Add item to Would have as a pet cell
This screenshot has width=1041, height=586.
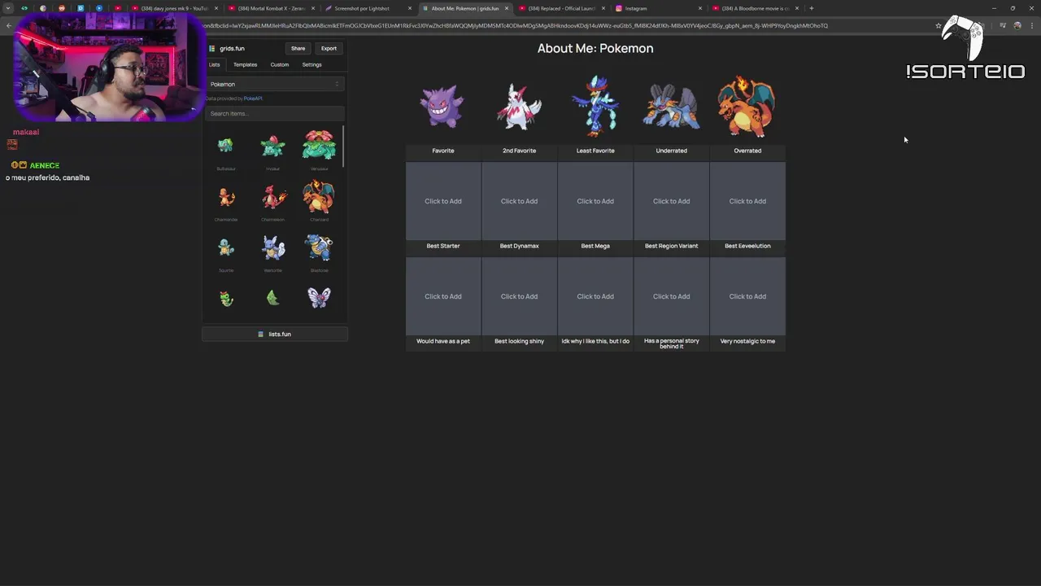pyautogui.click(x=443, y=296)
